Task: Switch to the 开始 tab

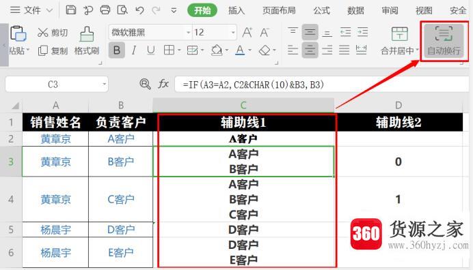Action: (202, 10)
